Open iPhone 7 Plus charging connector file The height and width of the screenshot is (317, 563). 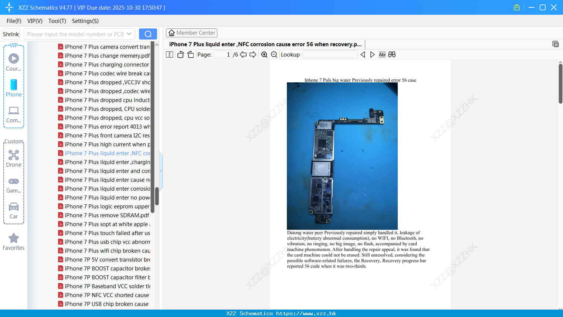coord(104,64)
